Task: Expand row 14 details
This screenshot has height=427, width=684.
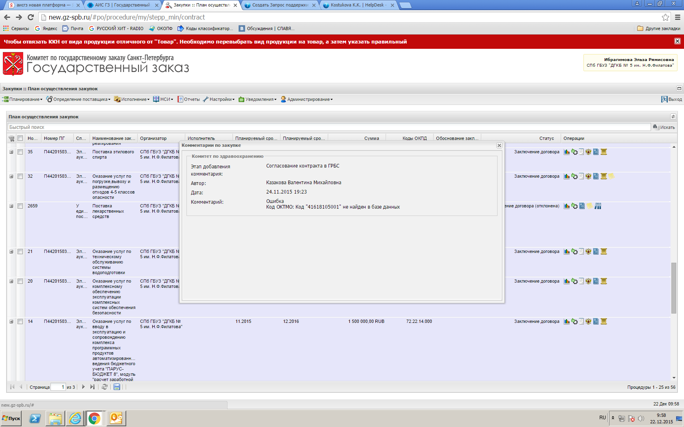Action: point(11,322)
